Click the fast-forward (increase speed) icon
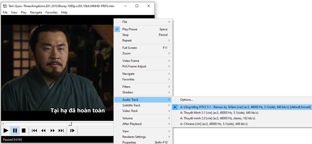The width and height of the screenshot is (312, 144). click(52, 131)
